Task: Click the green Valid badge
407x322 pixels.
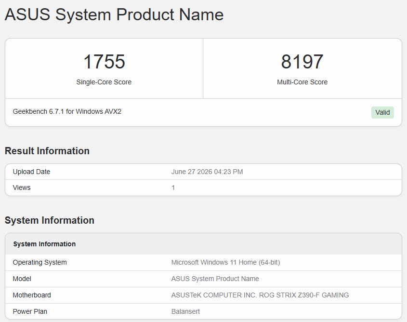Action: tap(382, 112)
